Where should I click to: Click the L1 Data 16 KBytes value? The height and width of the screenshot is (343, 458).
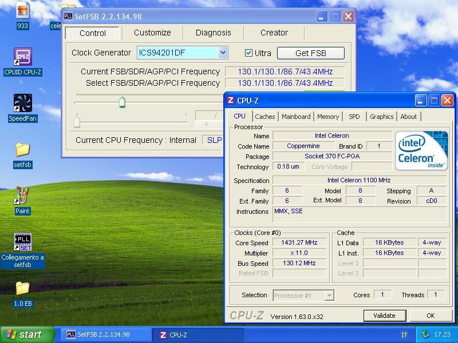389,242
